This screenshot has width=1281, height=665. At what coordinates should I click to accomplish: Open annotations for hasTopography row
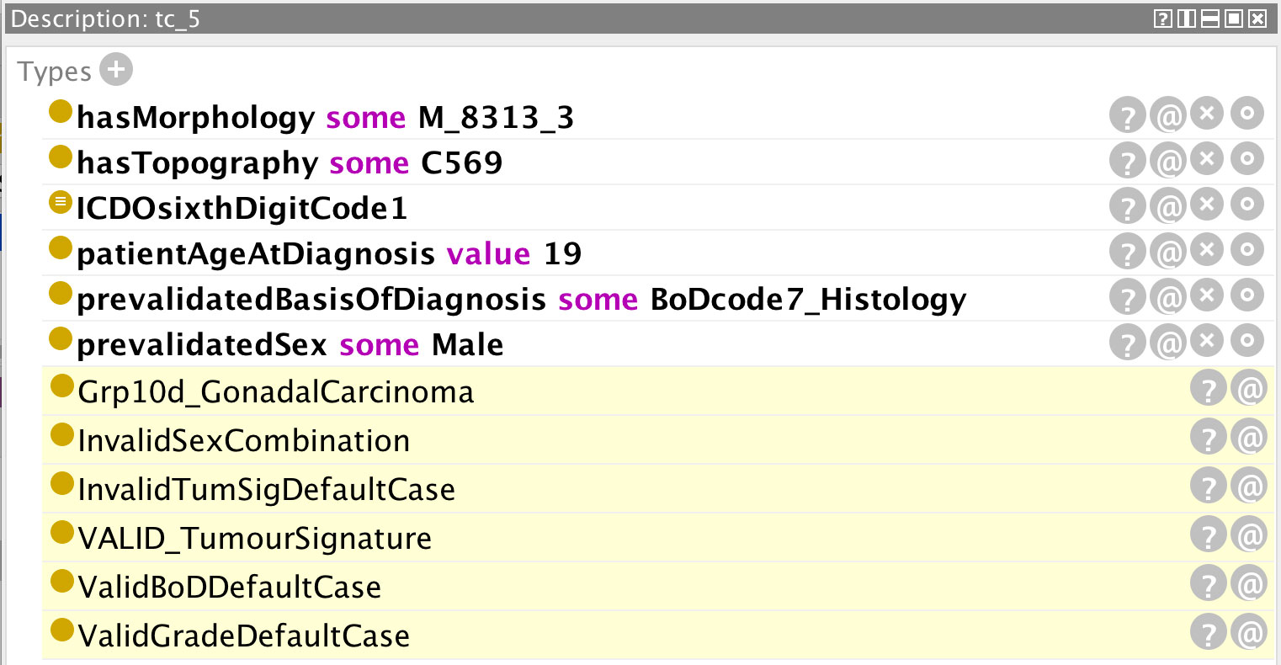pyautogui.click(x=1167, y=161)
